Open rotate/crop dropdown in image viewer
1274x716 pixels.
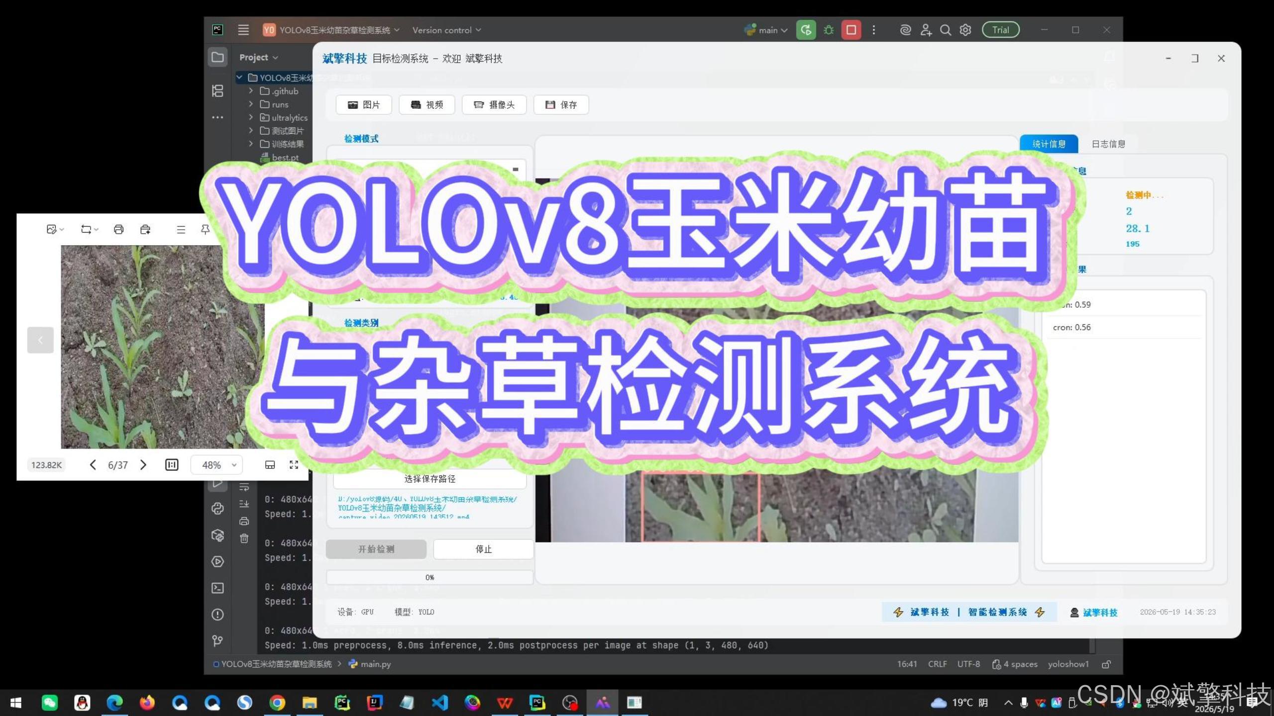click(x=90, y=229)
